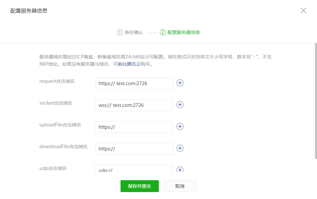
Task: Add another uploadFile合法域名 with plus icon
Action: [180, 126]
